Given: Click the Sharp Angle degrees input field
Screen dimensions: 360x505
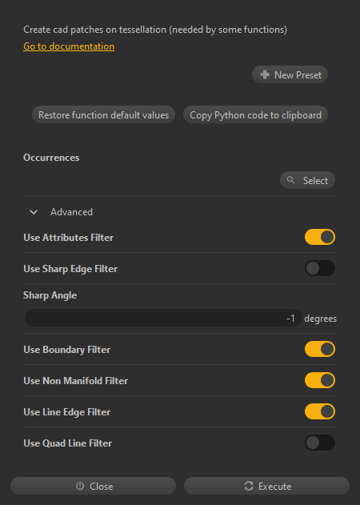Looking at the screenshot, I should [x=163, y=318].
